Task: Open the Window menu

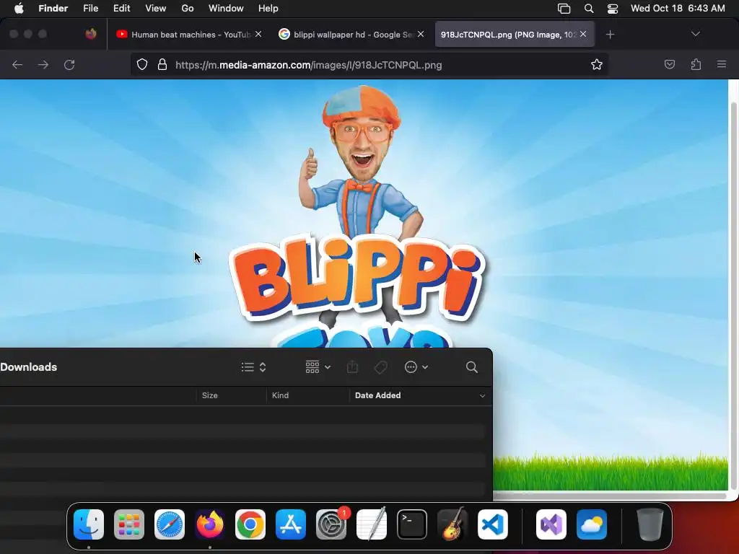Action: point(226,9)
